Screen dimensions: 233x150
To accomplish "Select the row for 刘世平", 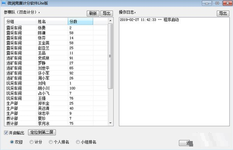I will pyautogui.click(x=56, y=68).
